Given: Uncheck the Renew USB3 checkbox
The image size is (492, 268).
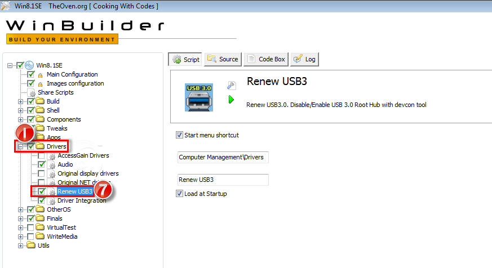Looking at the screenshot, I should pyautogui.click(x=42, y=191).
